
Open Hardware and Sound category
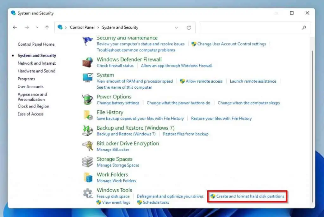coord(36,71)
